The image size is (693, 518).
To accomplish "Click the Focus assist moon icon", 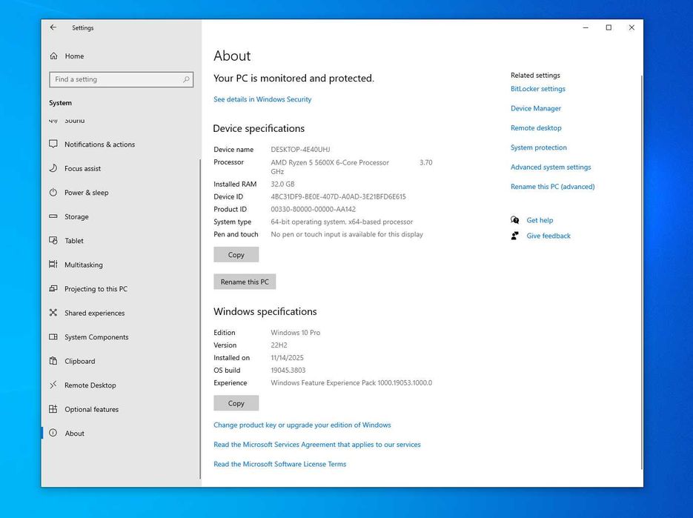I will pos(53,168).
